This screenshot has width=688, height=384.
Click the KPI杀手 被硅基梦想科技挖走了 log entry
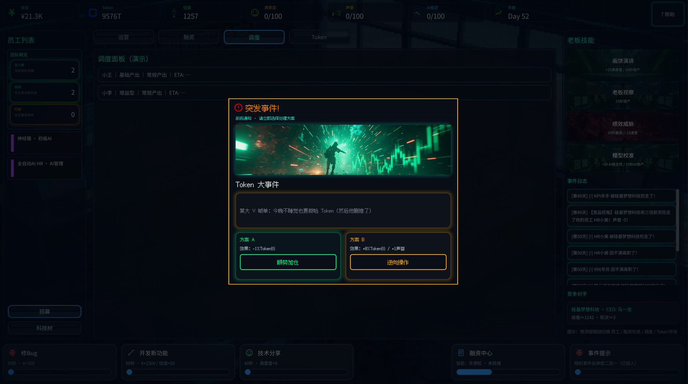pyautogui.click(x=621, y=196)
